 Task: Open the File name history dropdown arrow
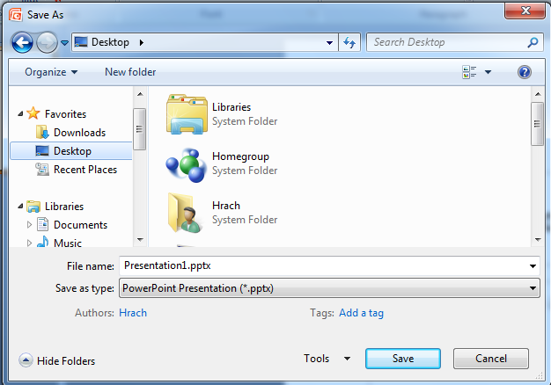533,265
